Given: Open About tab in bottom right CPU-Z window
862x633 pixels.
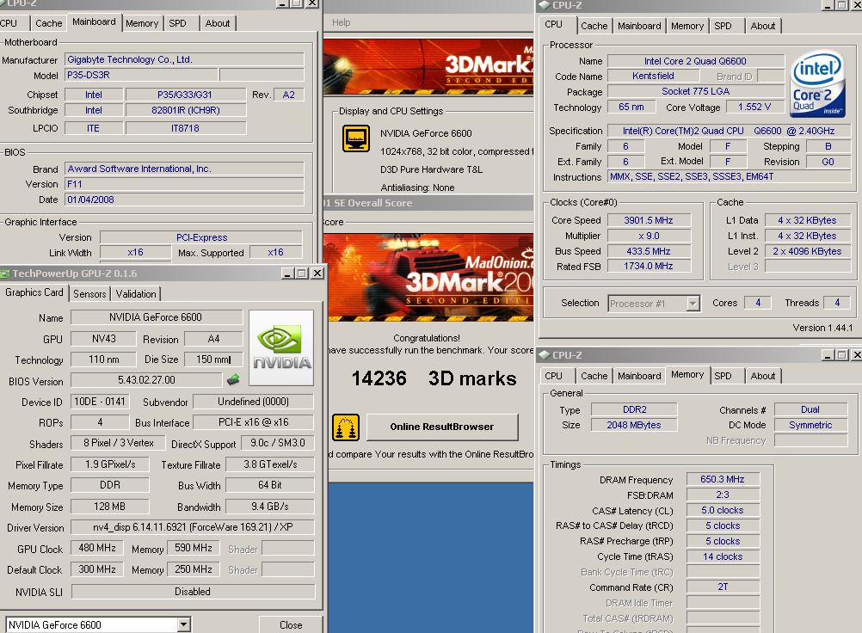Looking at the screenshot, I should click(763, 376).
